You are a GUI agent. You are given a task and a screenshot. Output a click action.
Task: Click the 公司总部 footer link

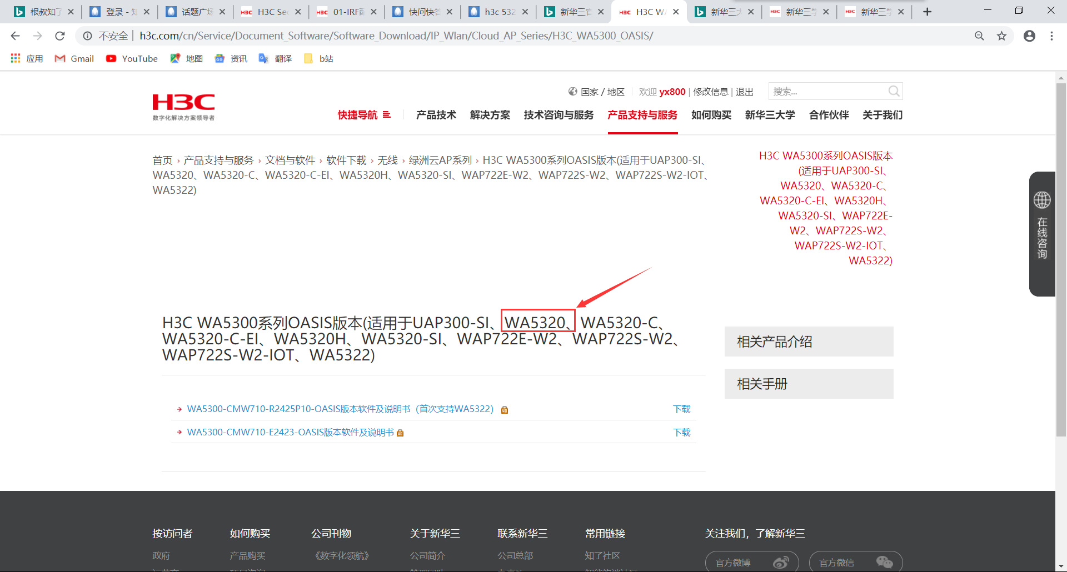point(515,556)
